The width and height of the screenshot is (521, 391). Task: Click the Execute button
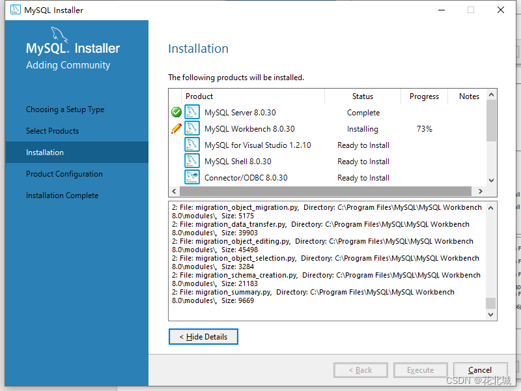tap(421, 370)
